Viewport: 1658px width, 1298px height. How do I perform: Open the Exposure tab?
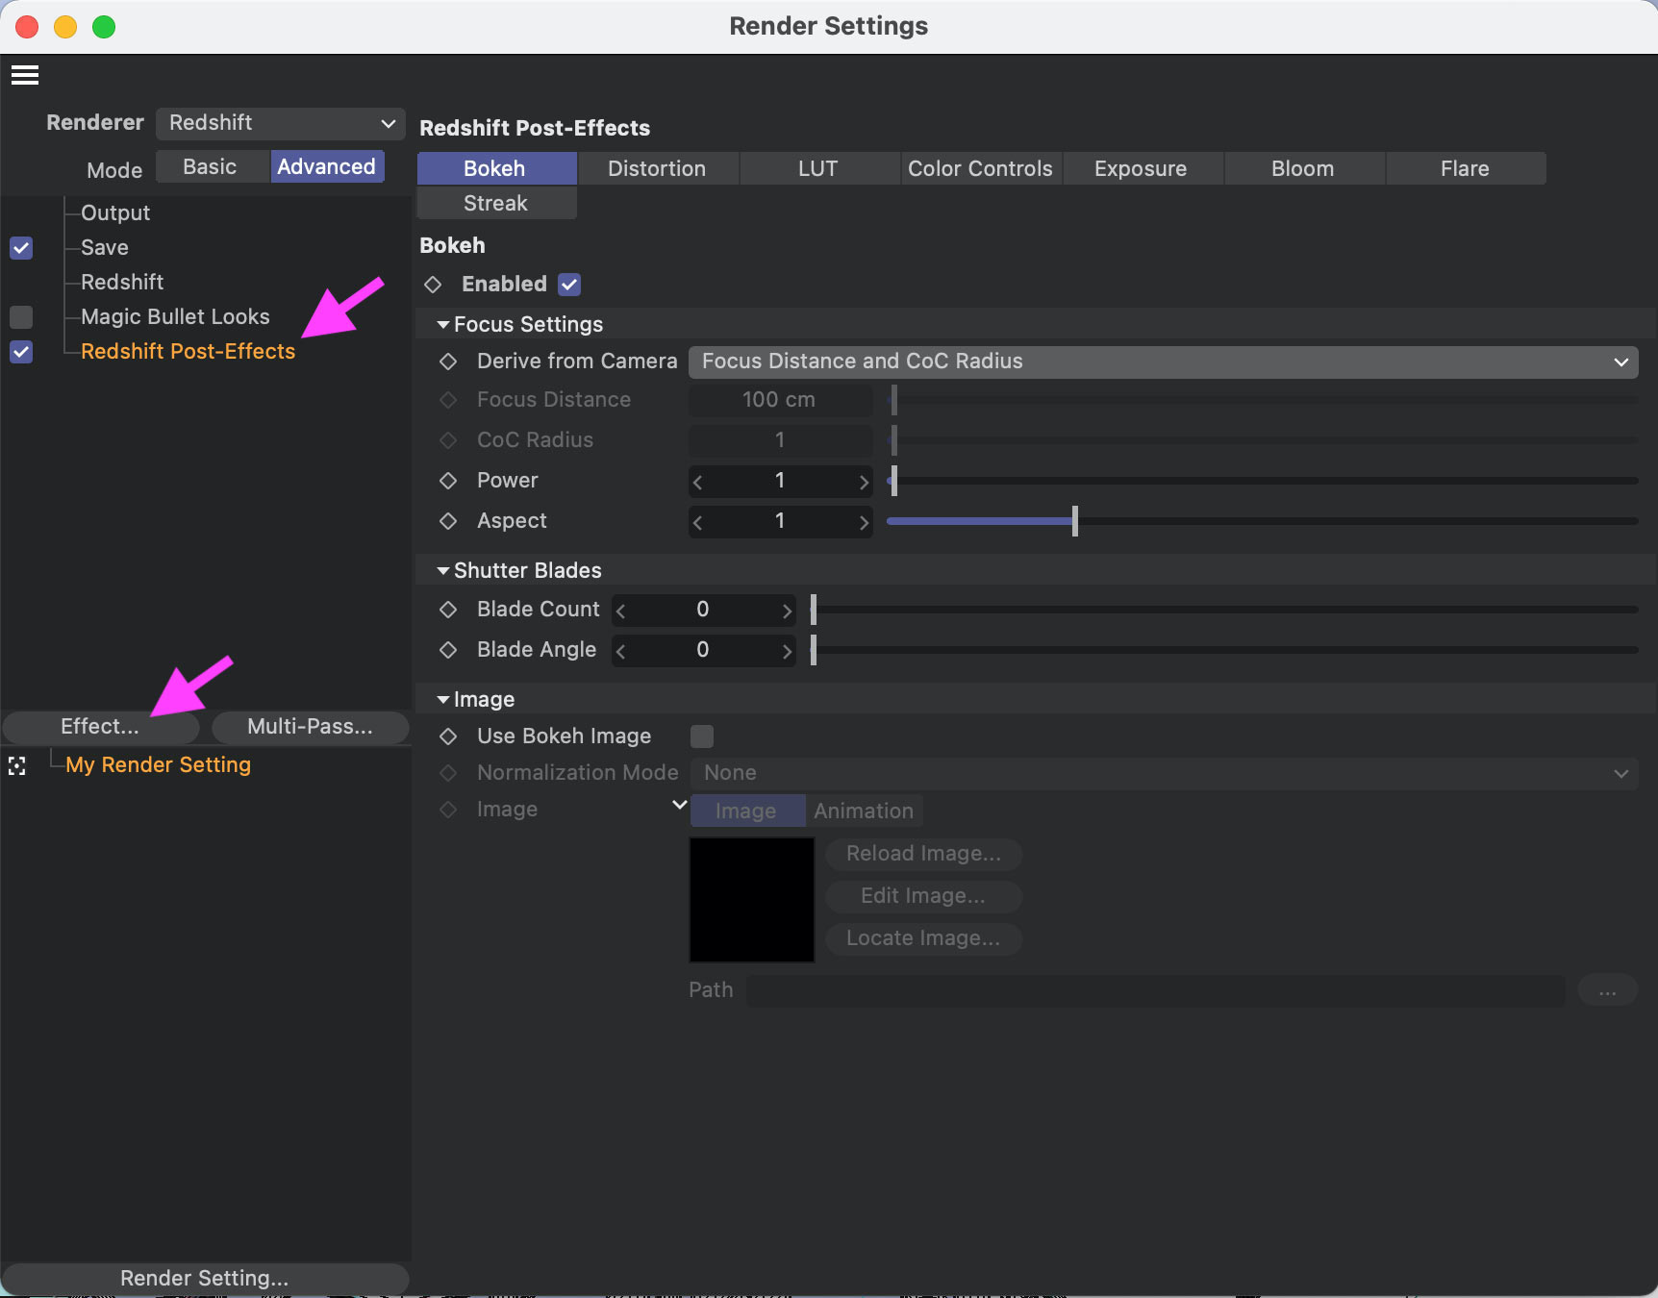(x=1143, y=168)
